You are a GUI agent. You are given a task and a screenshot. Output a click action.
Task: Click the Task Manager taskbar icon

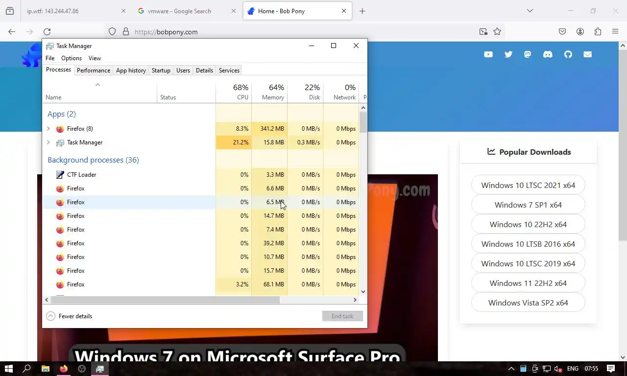click(x=100, y=369)
